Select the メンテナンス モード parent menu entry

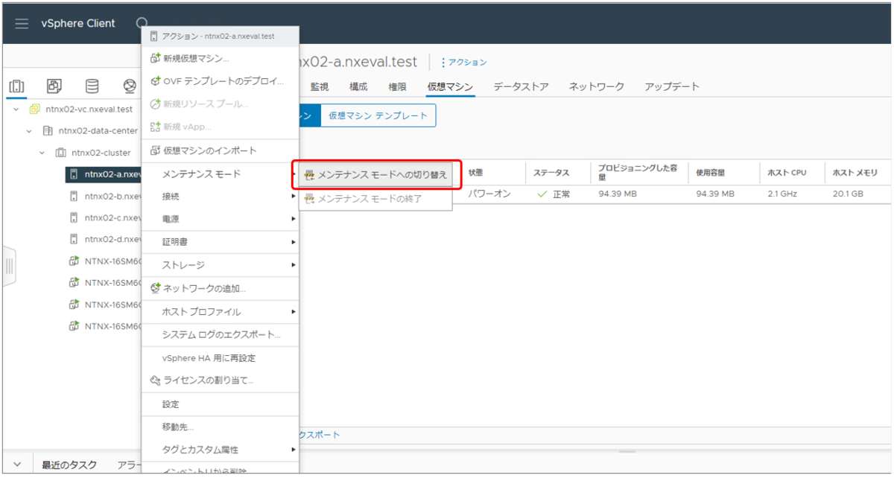221,174
